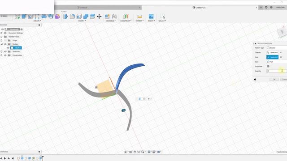Toggle the Construction folder eye icon

[x=5, y=55]
